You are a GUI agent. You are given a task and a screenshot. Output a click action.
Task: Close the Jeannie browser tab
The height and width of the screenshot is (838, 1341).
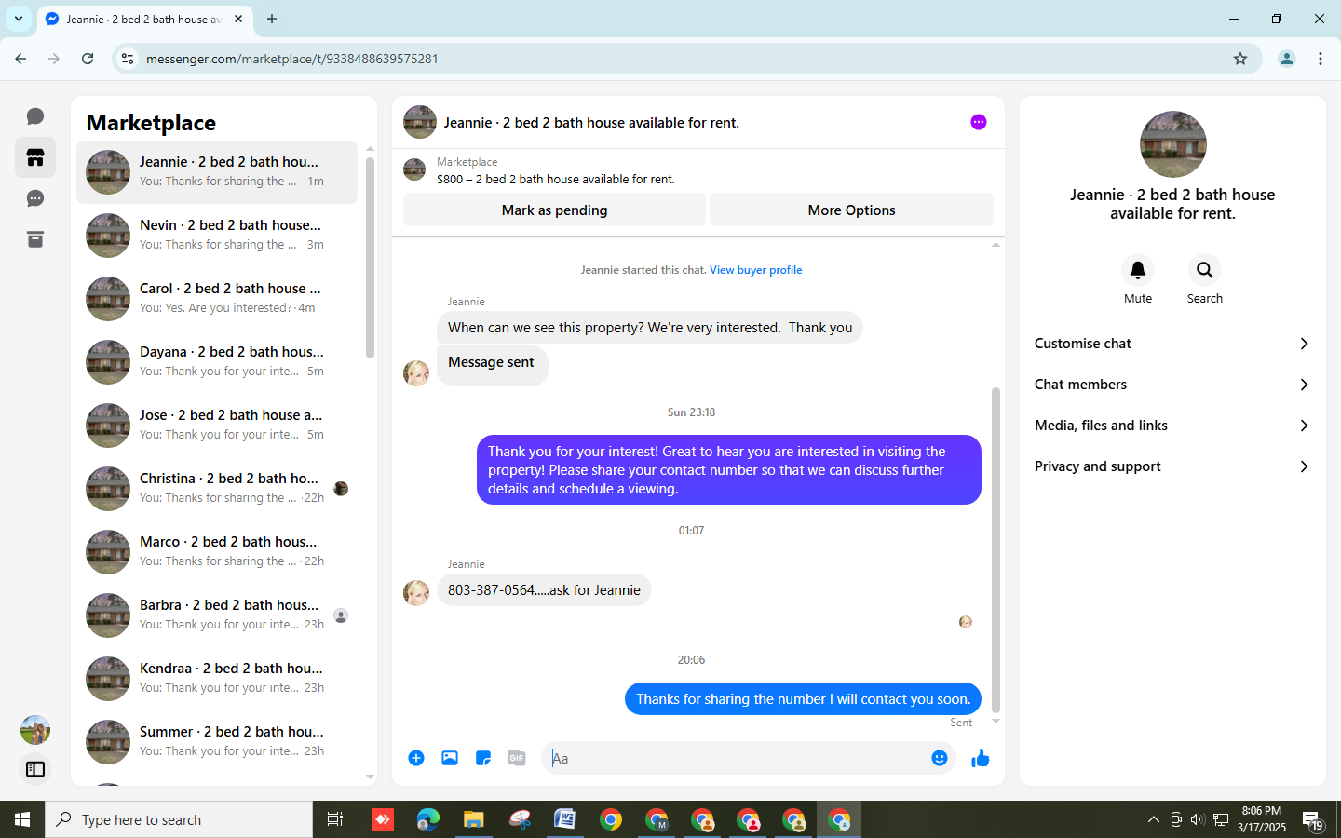point(238,19)
